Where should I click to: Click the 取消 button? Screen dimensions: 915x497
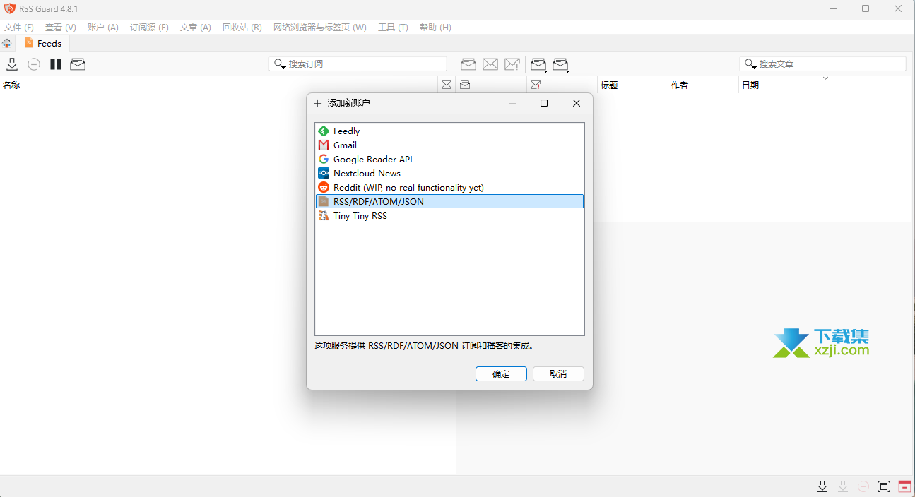click(x=558, y=374)
